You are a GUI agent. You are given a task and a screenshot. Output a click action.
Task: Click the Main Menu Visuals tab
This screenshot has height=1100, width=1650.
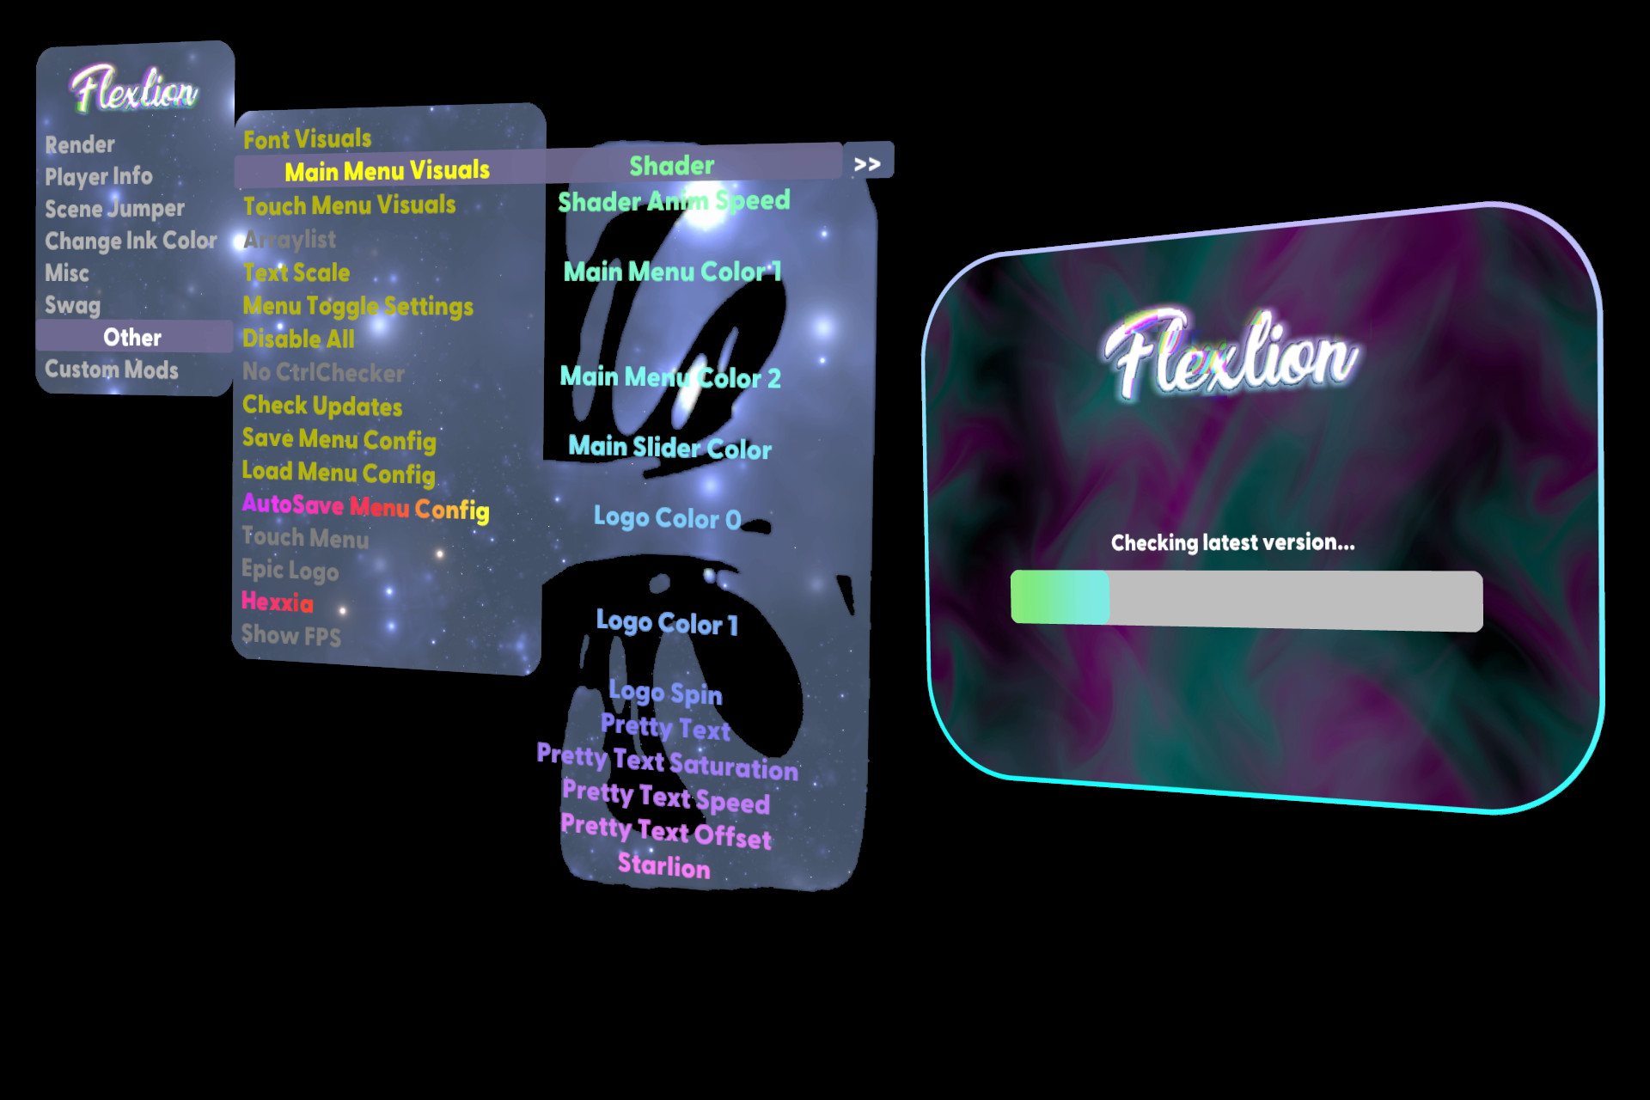pyautogui.click(x=384, y=172)
